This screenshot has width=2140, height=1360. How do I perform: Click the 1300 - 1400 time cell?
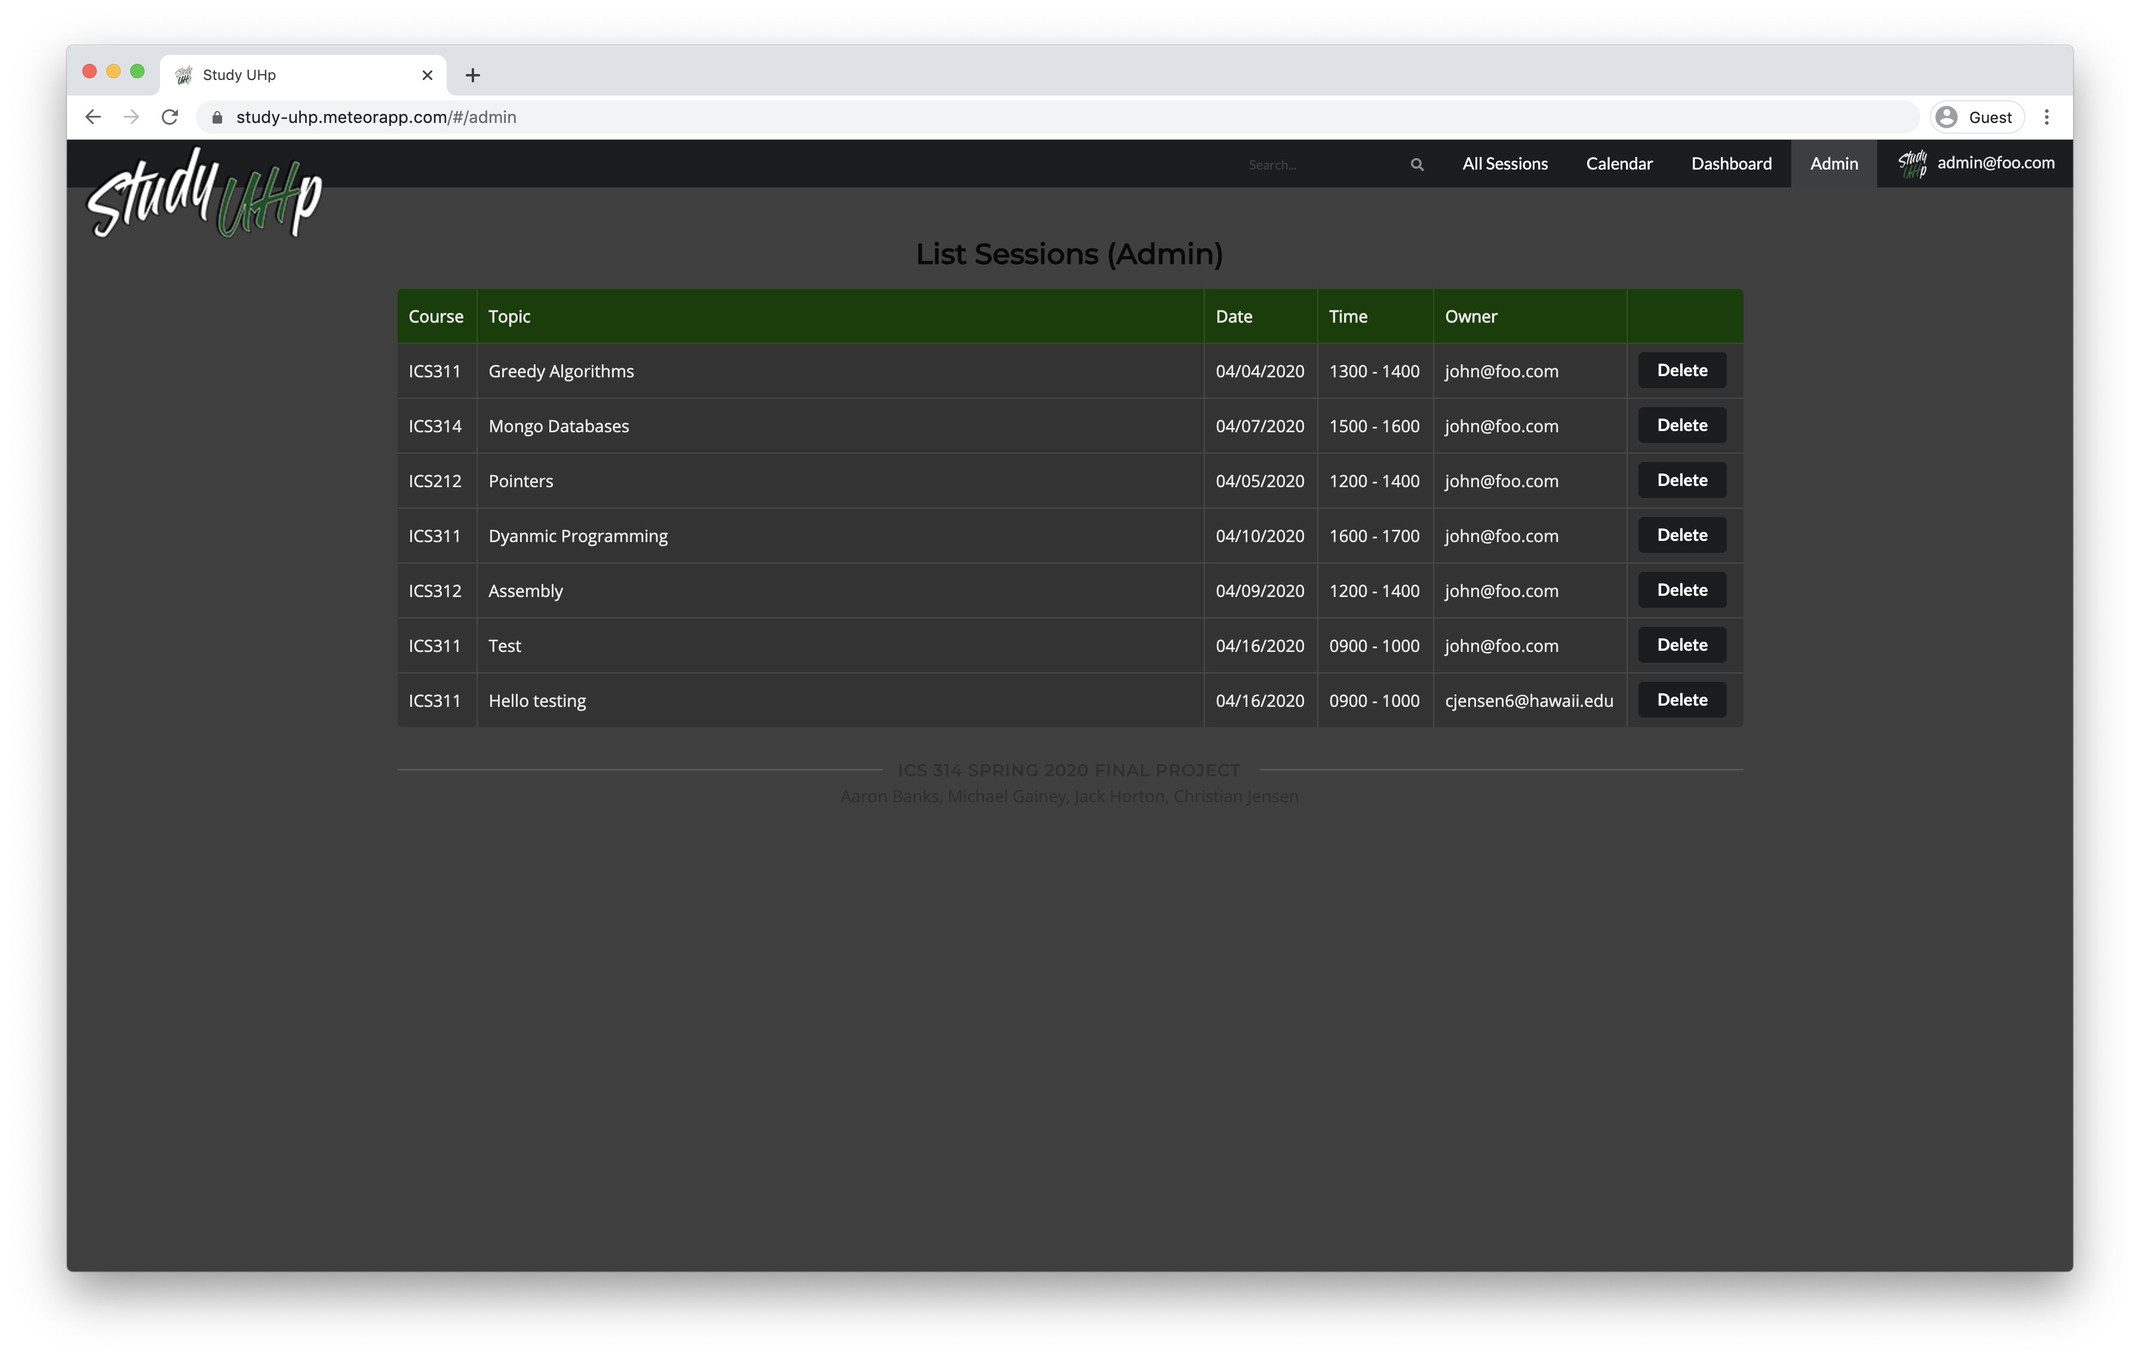click(x=1375, y=371)
